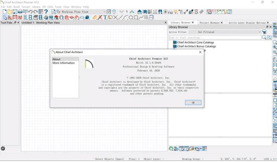
Task: Open preferences with the bottom-left gear icon
Action: (3, 148)
